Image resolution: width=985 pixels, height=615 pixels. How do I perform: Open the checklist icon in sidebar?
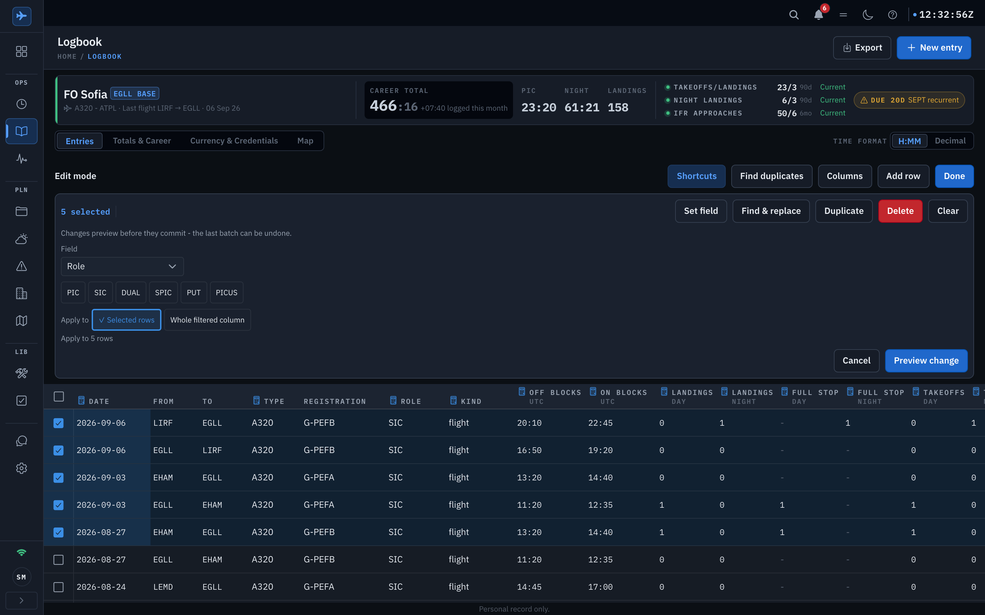click(x=22, y=401)
